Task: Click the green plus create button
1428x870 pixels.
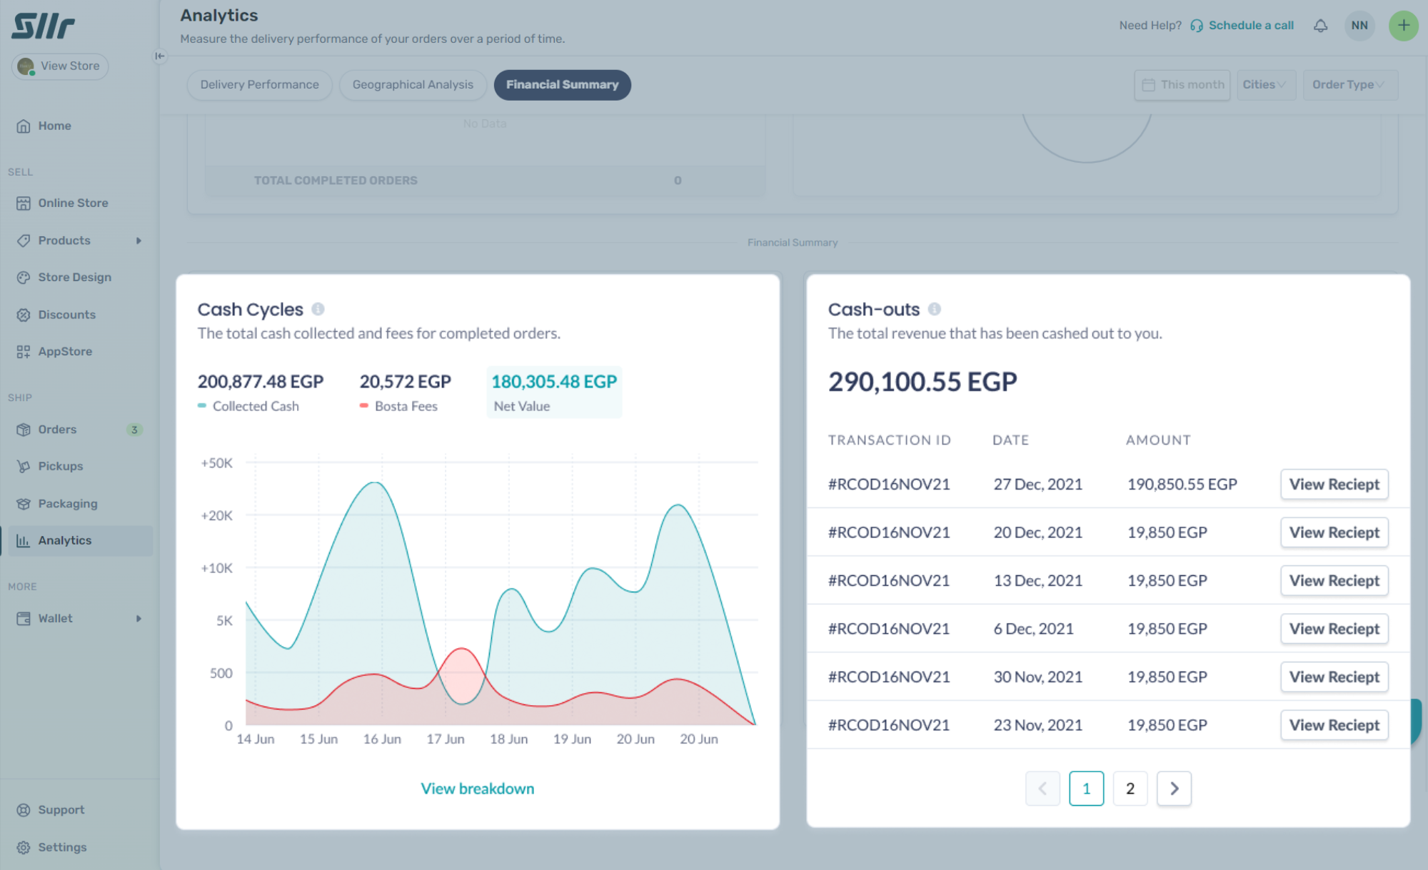Action: [x=1402, y=26]
